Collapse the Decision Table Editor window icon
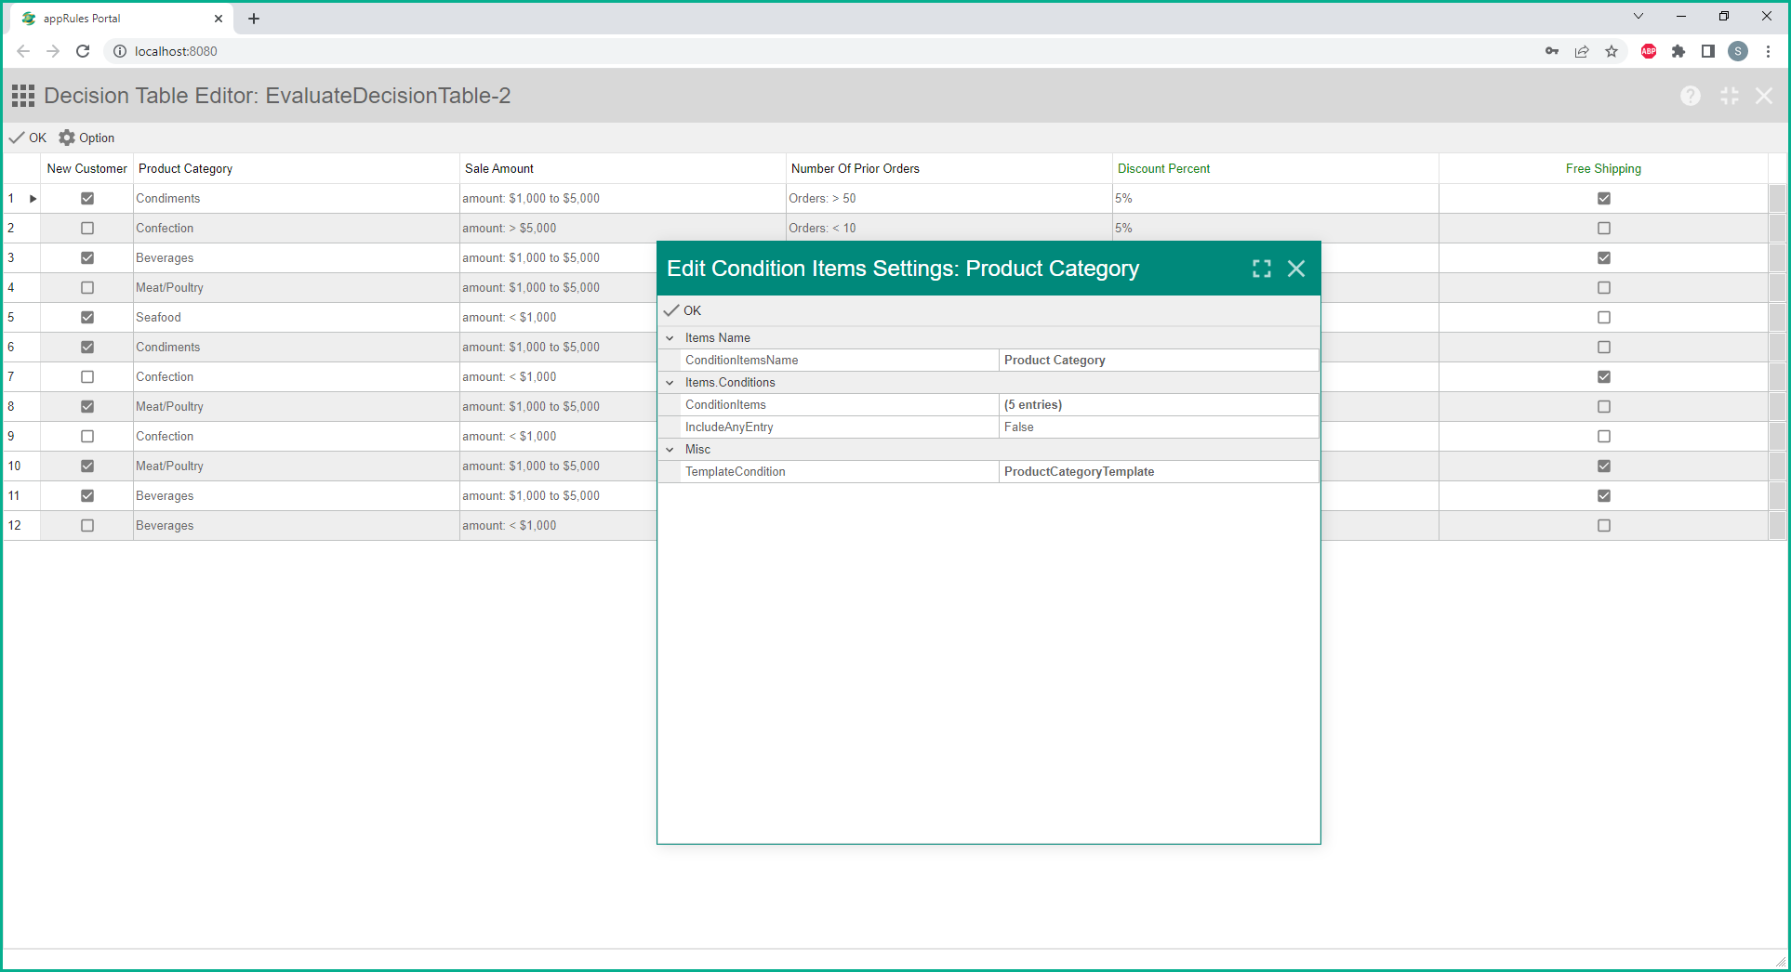 (x=1729, y=96)
